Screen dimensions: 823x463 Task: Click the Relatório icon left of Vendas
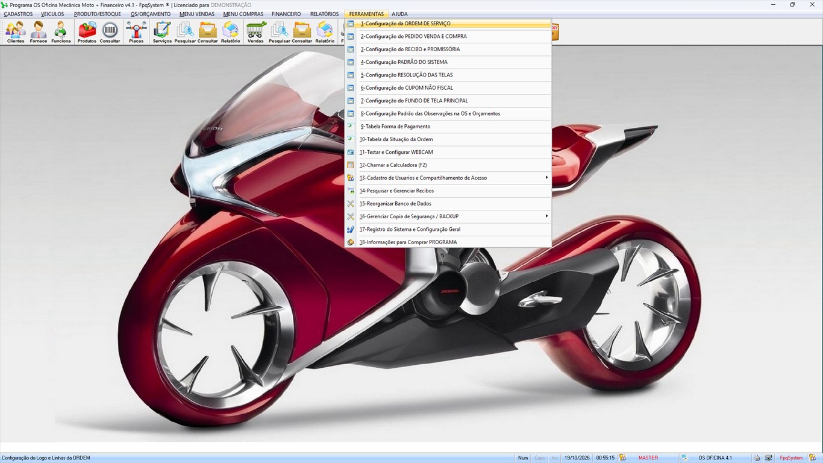230,32
